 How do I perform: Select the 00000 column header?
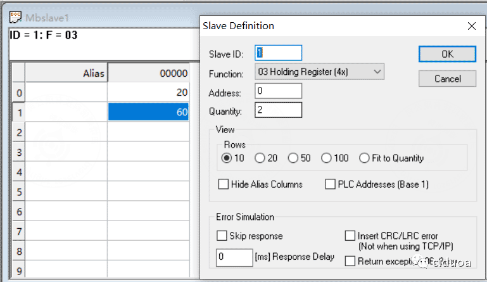148,73
